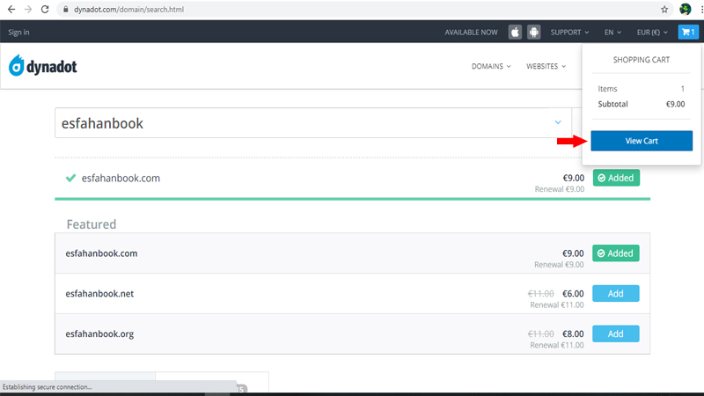Bookmark page with the star icon
Image resolution: width=704 pixels, height=396 pixels.
pyautogui.click(x=664, y=10)
